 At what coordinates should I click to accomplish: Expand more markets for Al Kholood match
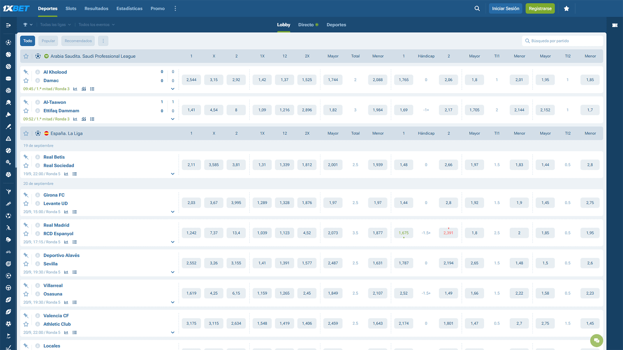pyautogui.click(x=173, y=89)
